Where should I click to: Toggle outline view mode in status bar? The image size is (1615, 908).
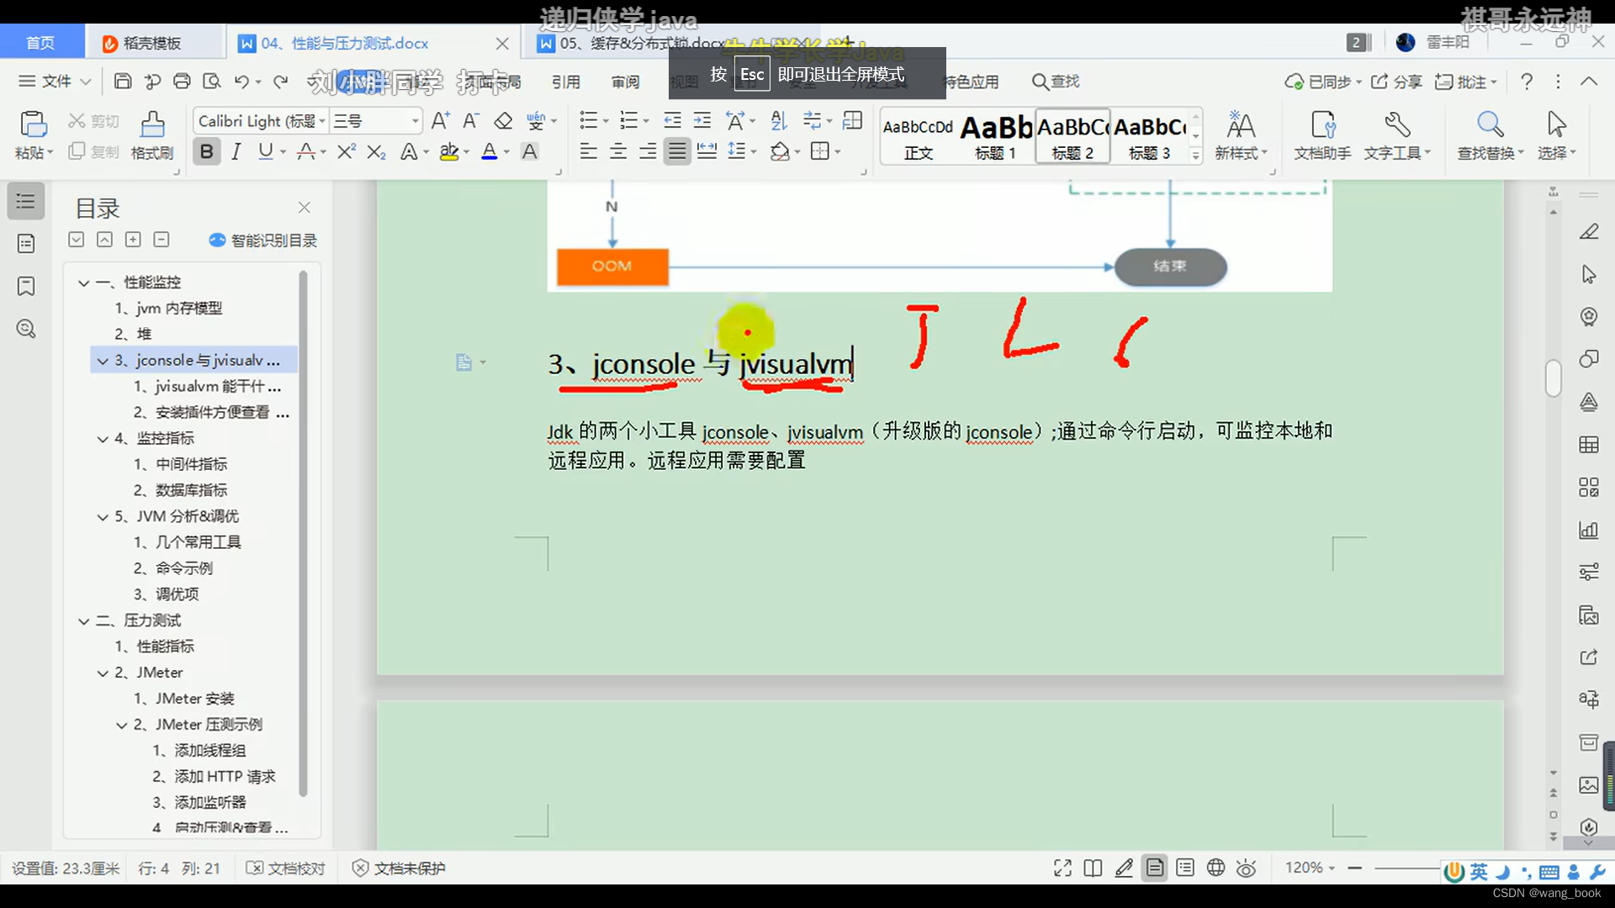[x=1185, y=868]
